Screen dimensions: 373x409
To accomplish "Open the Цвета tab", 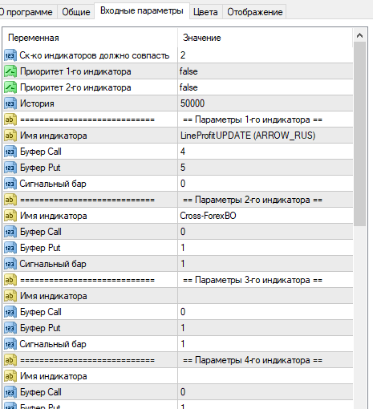I will (205, 12).
